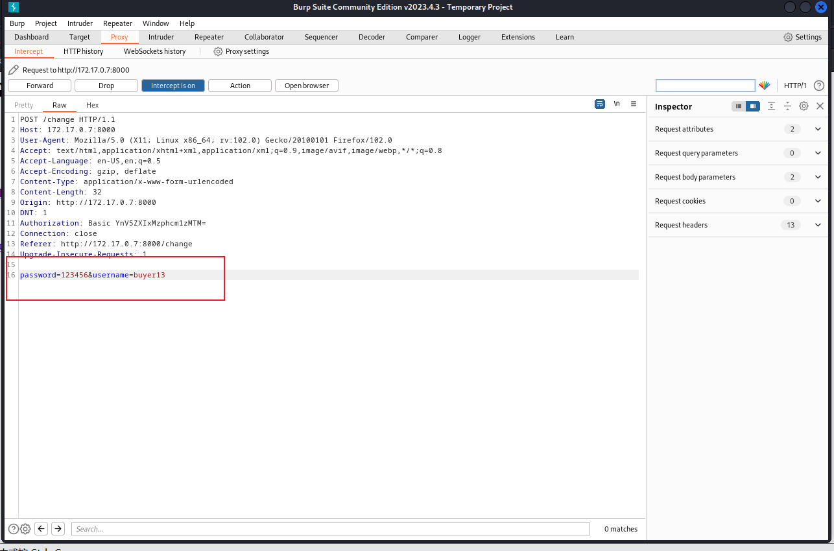Viewport: 834px width, 551px height.
Task: Switch to the Decoder tab
Action: click(x=372, y=37)
